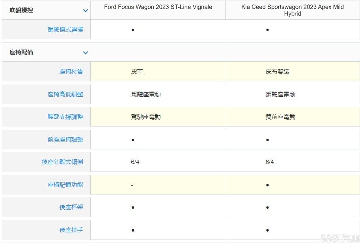Open the 後座分離式傾倒 link
This screenshot has height=243, width=360.
[x=62, y=162]
